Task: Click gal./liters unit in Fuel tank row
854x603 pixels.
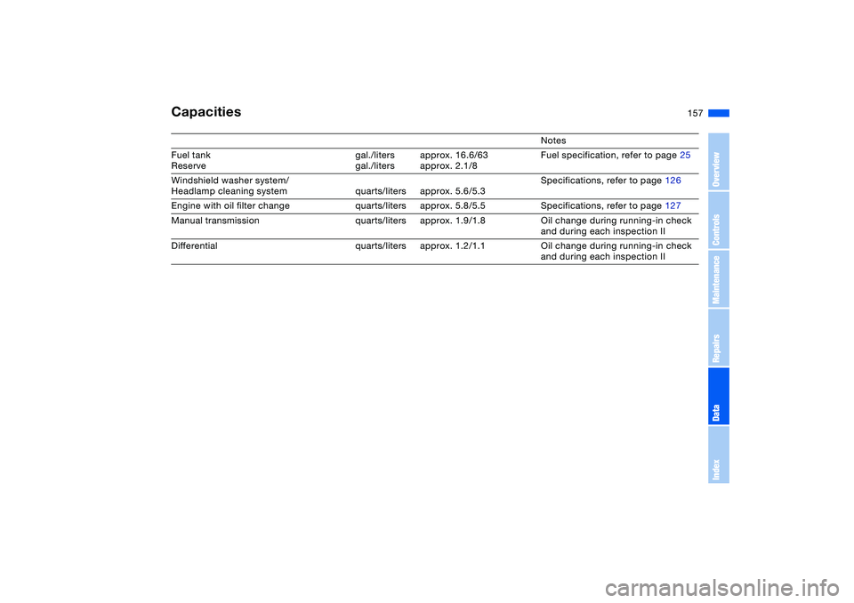Action: point(375,156)
